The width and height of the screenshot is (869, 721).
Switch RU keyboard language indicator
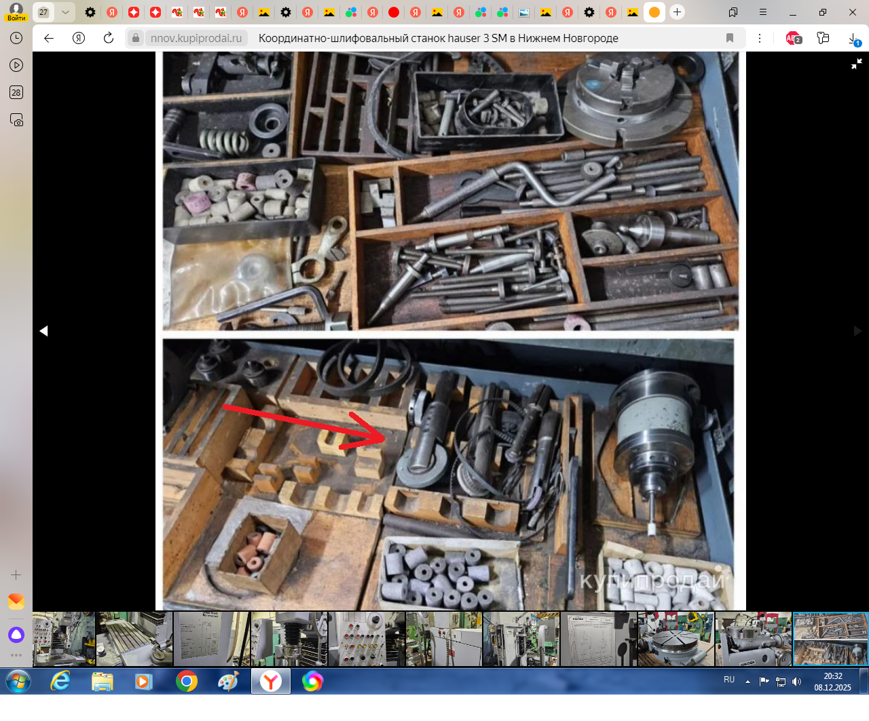pos(729,680)
